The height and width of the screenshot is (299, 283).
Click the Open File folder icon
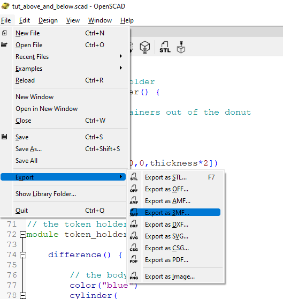click(x=4, y=45)
